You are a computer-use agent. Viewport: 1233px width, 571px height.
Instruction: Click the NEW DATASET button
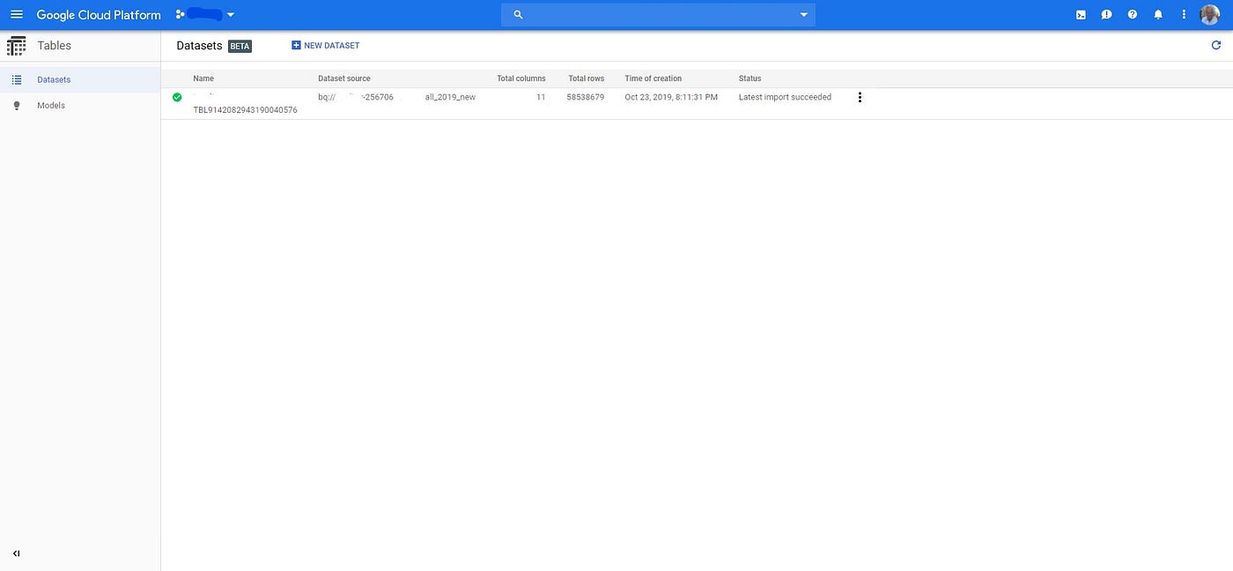pos(325,45)
